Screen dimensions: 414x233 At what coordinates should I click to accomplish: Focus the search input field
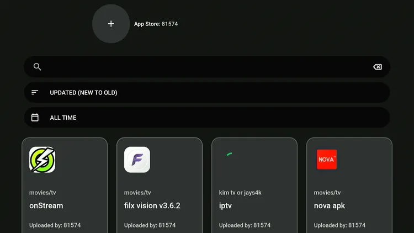[207, 67]
